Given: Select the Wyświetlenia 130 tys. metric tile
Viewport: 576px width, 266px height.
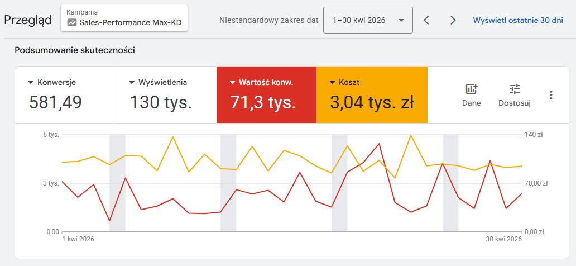Looking at the screenshot, I should (166, 94).
